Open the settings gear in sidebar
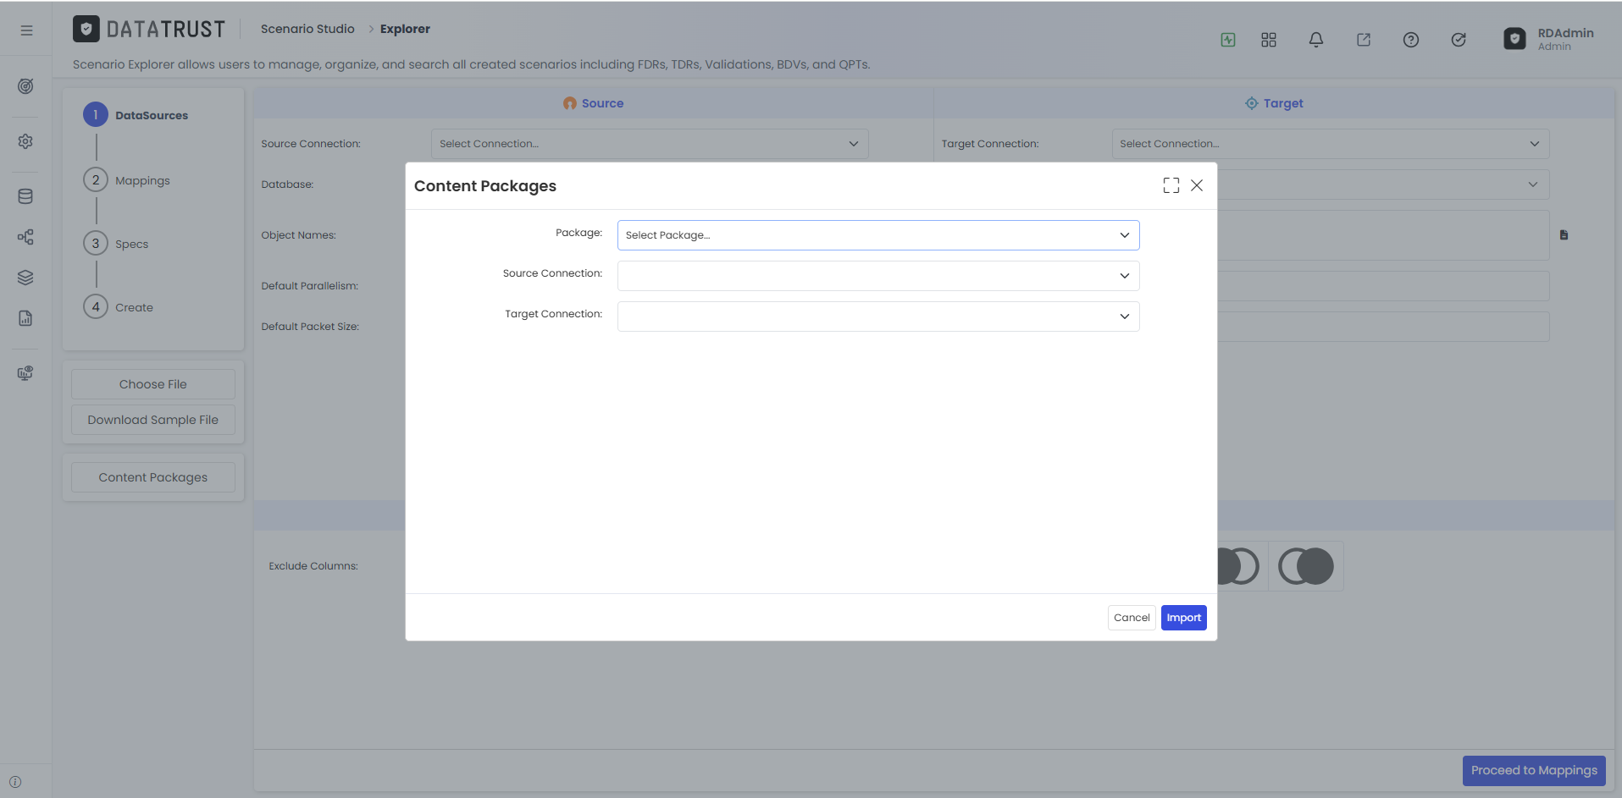The image size is (1622, 798). (x=25, y=141)
